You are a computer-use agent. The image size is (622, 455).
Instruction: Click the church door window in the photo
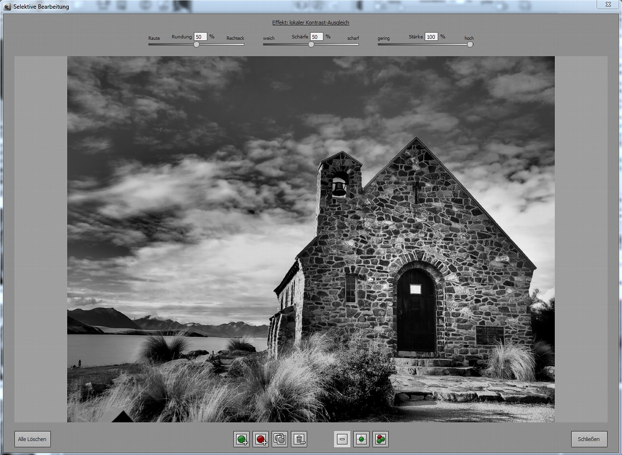coord(415,289)
